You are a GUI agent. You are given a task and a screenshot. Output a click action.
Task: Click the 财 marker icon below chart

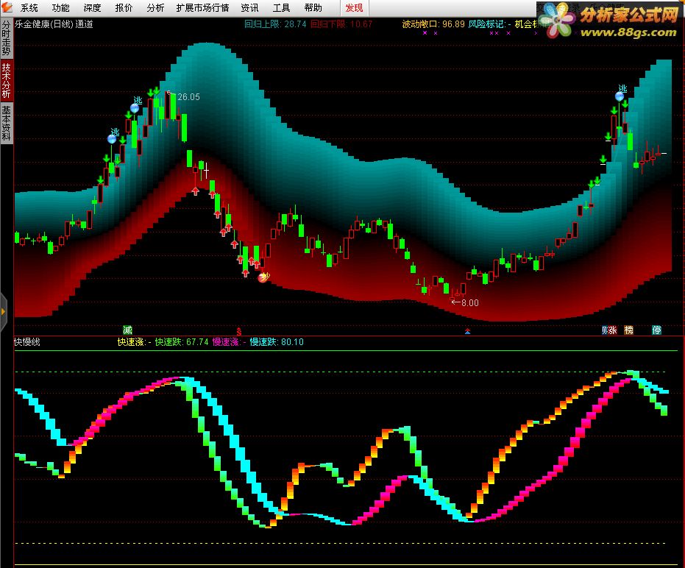coord(605,330)
